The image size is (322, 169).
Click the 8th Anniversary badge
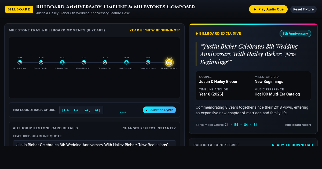295,34
